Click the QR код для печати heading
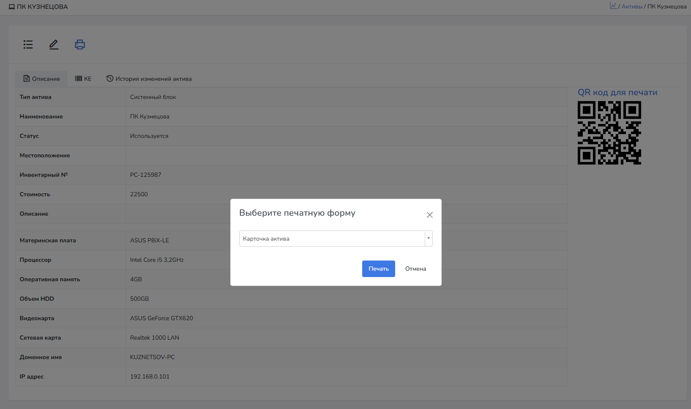 pos(617,92)
